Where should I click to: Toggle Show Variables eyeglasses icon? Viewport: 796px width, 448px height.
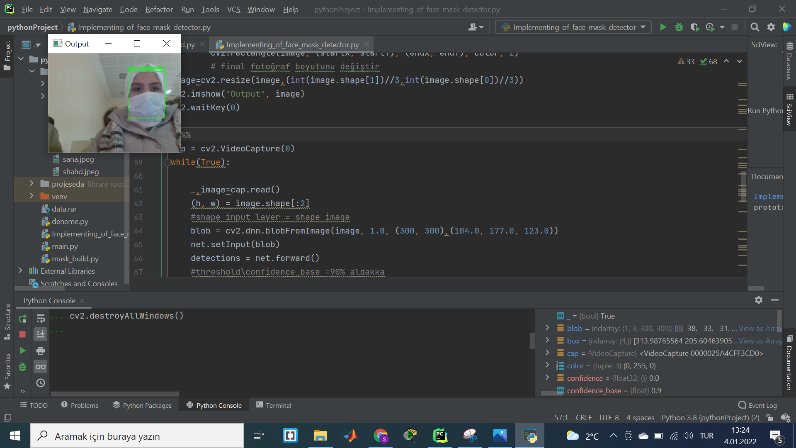(x=40, y=367)
